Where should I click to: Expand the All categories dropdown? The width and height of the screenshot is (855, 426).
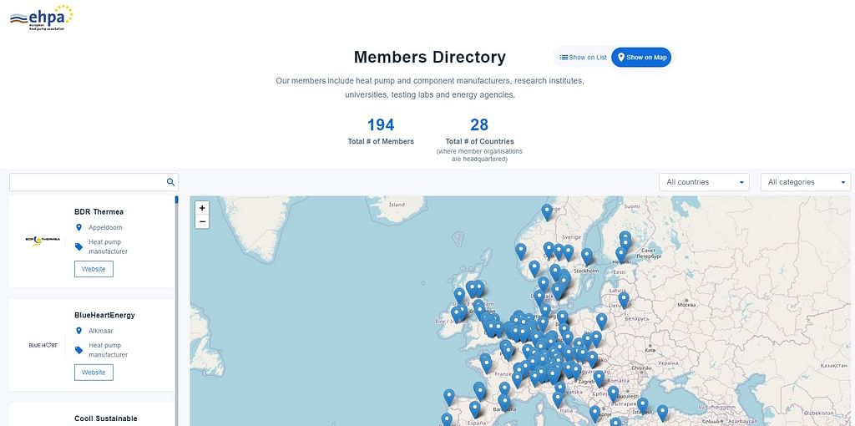pyautogui.click(x=805, y=182)
